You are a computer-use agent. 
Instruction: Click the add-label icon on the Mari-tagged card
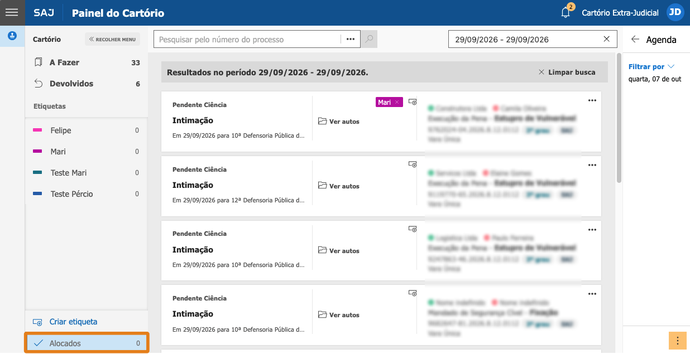pos(413,102)
